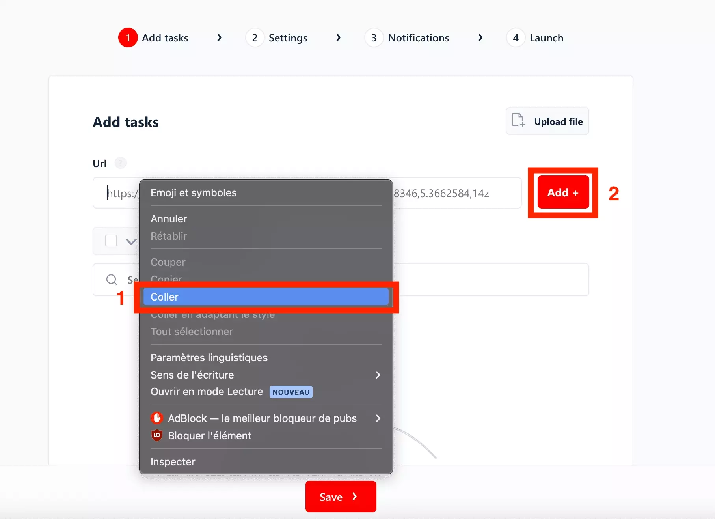Expand the AdBlock submenu arrow

[x=378, y=418]
